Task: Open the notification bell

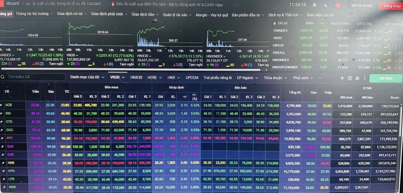Action: click(315, 5)
